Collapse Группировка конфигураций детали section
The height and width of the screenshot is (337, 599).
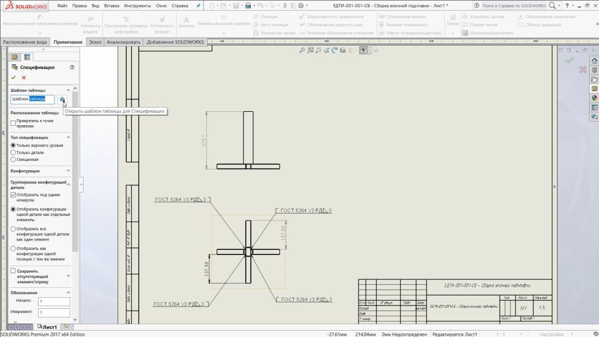click(x=68, y=184)
